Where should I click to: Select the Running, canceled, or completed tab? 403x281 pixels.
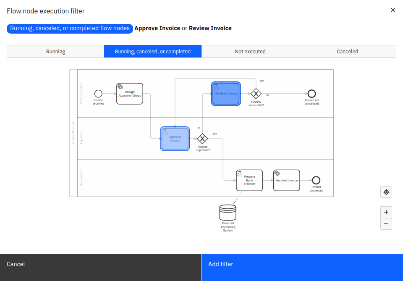tap(153, 51)
